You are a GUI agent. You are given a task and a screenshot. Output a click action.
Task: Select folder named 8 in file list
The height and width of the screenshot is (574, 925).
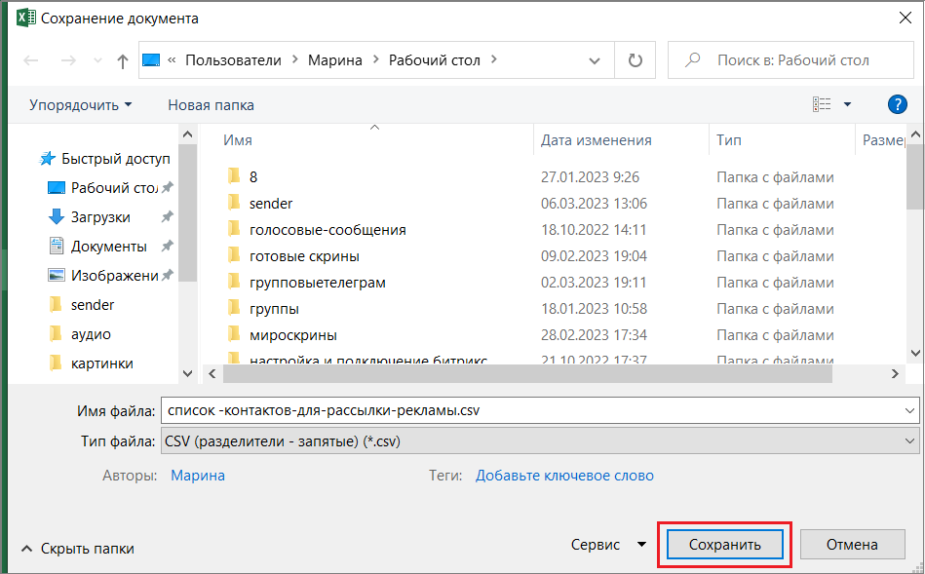[253, 177]
